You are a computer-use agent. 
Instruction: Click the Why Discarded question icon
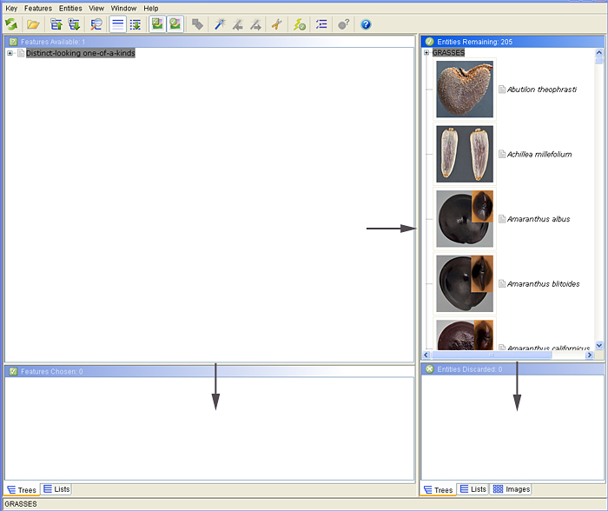(x=344, y=24)
